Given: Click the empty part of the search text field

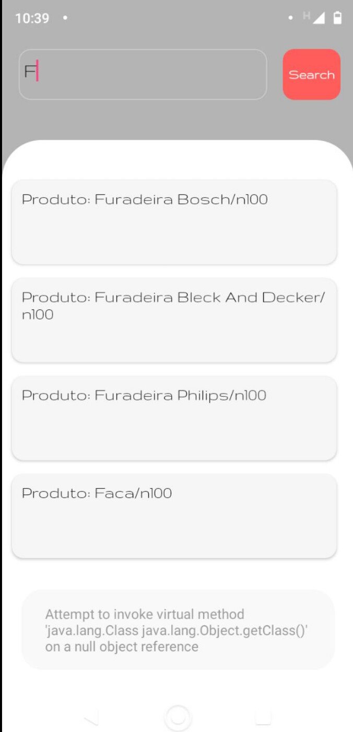Looking at the screenshot, I should click(x=157, y=74).
